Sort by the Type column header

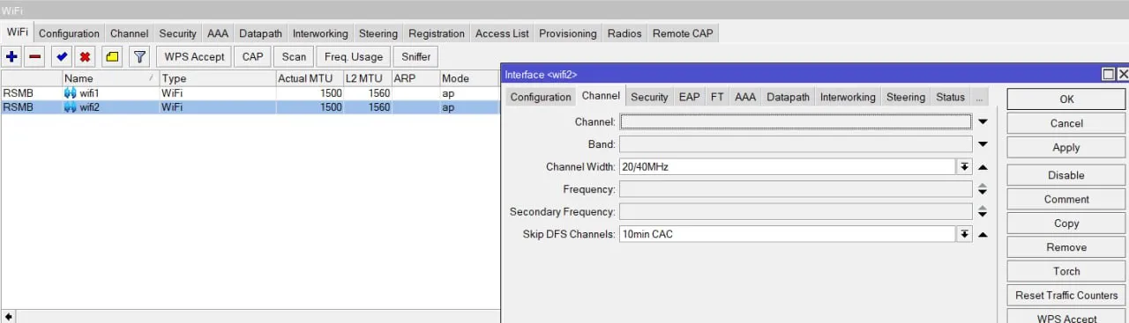(217, 78)
